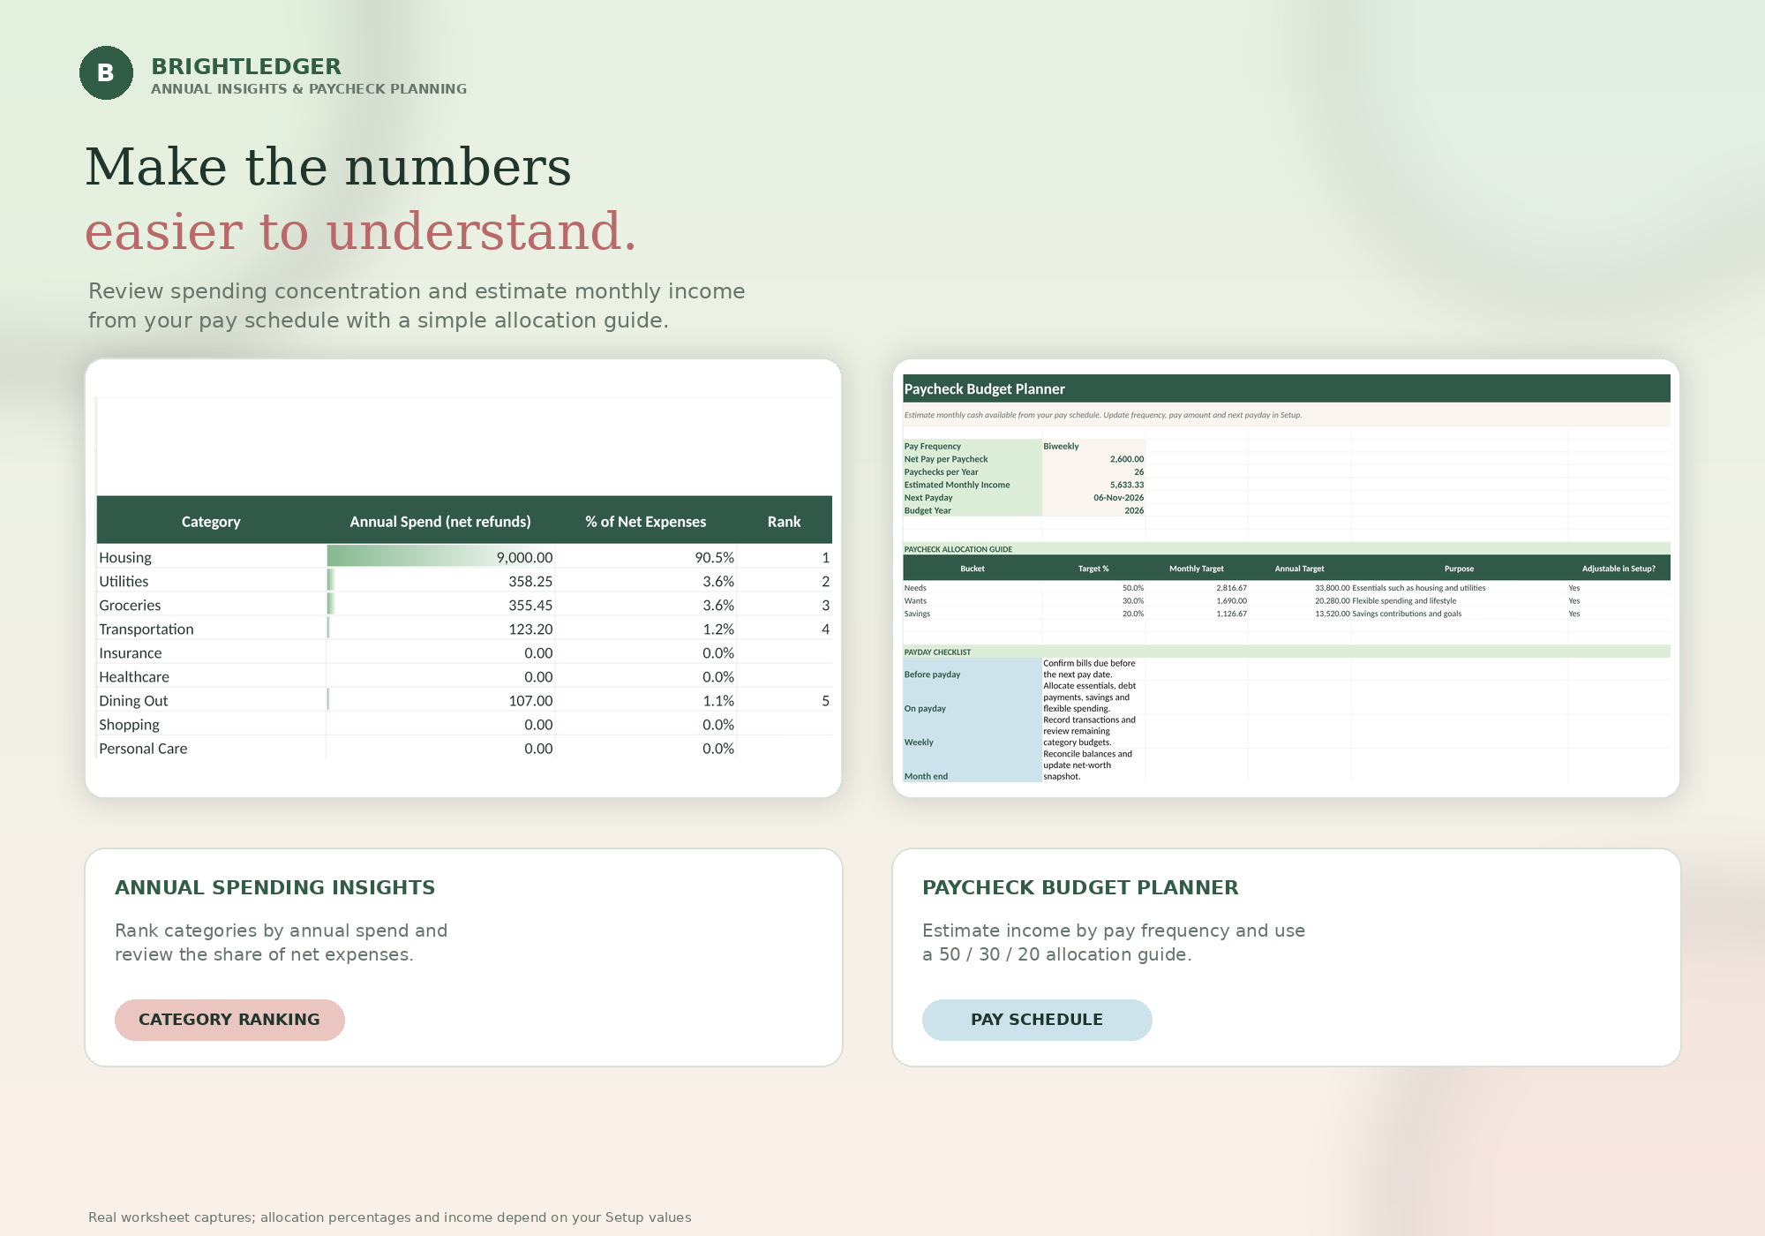Click the 355.45 annual spend value
Viewport: 1765px width, 1236px height.
[530, 605]
